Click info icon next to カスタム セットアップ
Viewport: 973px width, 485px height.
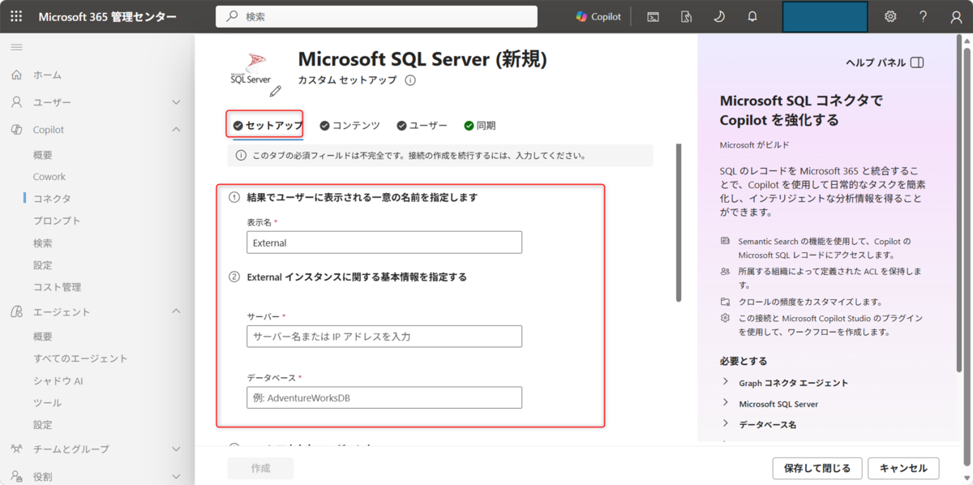[x=410, y=80]
